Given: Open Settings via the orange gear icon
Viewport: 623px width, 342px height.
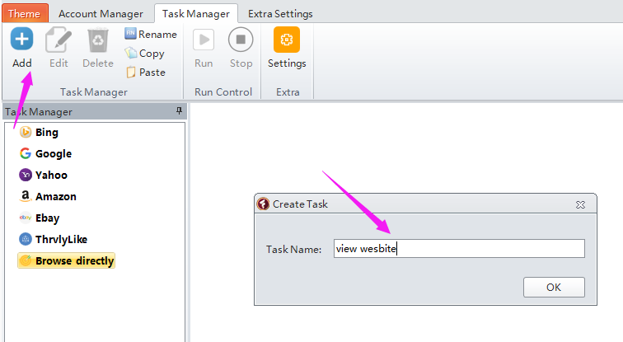Looking at the screenshot, I should [287, 40].
